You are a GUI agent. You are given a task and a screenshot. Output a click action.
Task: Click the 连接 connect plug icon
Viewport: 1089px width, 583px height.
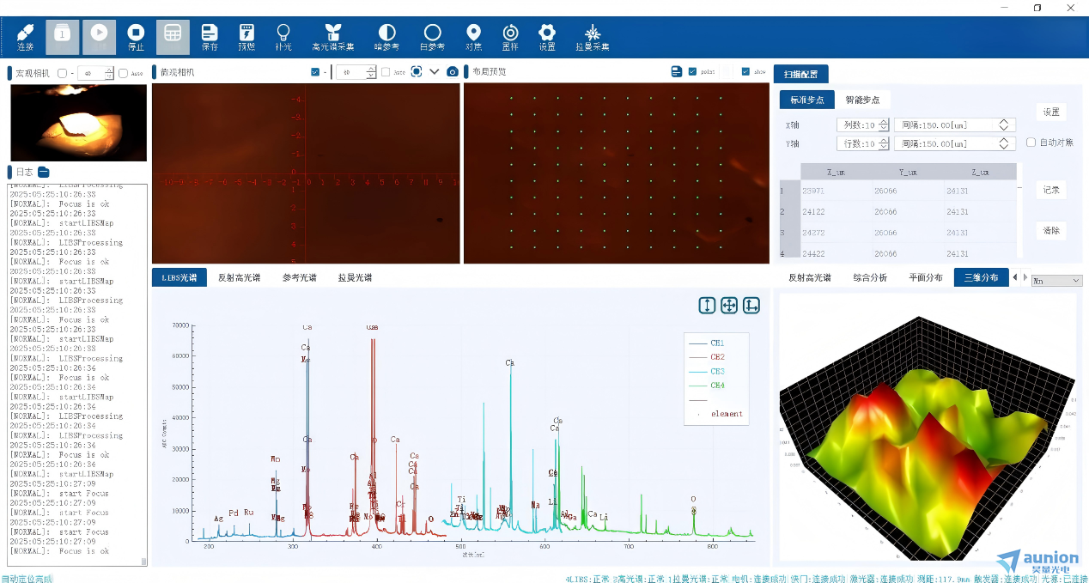25,37
